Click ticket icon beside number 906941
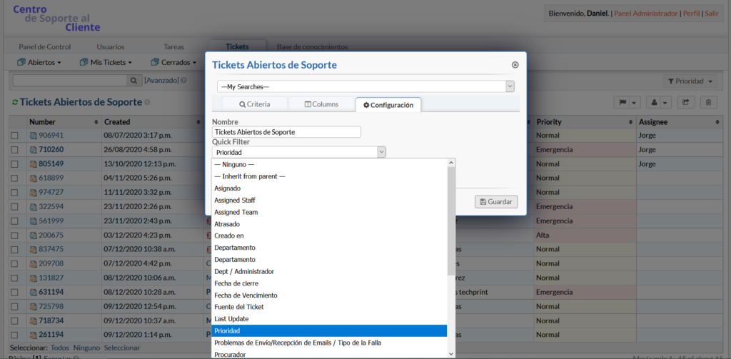The width and height of the screenshot is (731, 359). [x=33, y=136]
